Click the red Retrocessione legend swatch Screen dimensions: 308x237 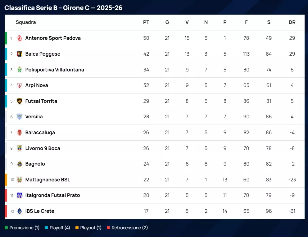(x=108, y=228)
